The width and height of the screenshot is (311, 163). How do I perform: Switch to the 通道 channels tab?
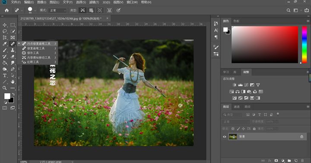[236, 107]
